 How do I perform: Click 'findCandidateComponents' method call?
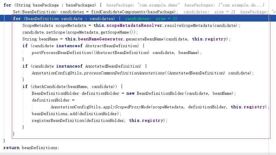click(x=118, y=12)
